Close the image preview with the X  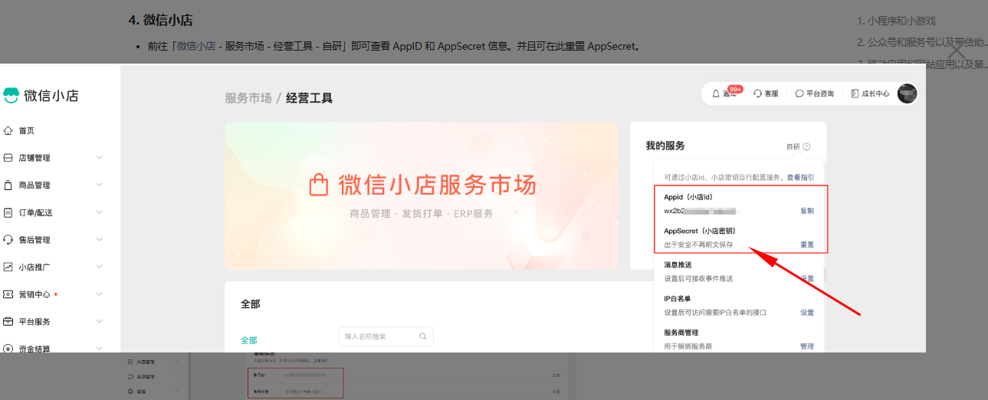(x=955, y=51)
